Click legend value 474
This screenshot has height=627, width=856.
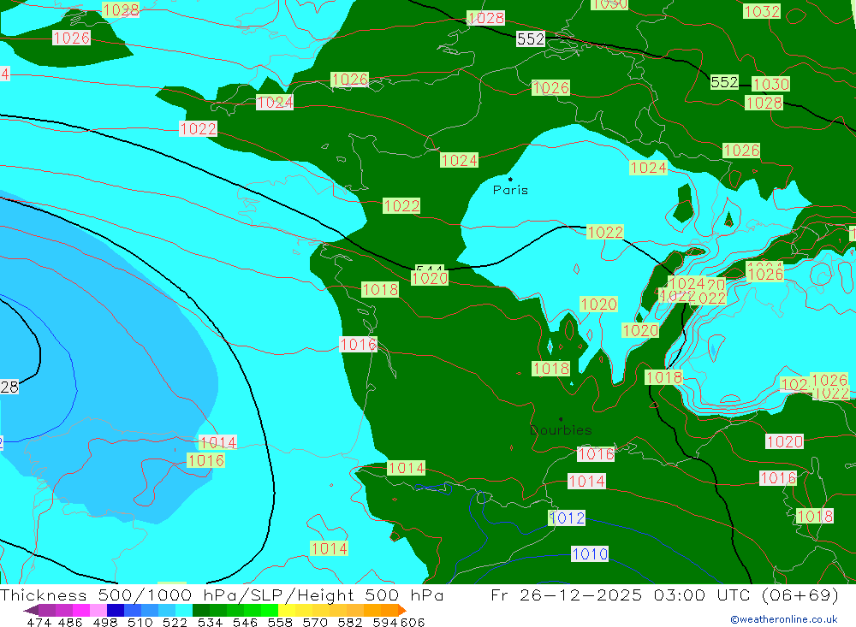[x=39, y=622]
